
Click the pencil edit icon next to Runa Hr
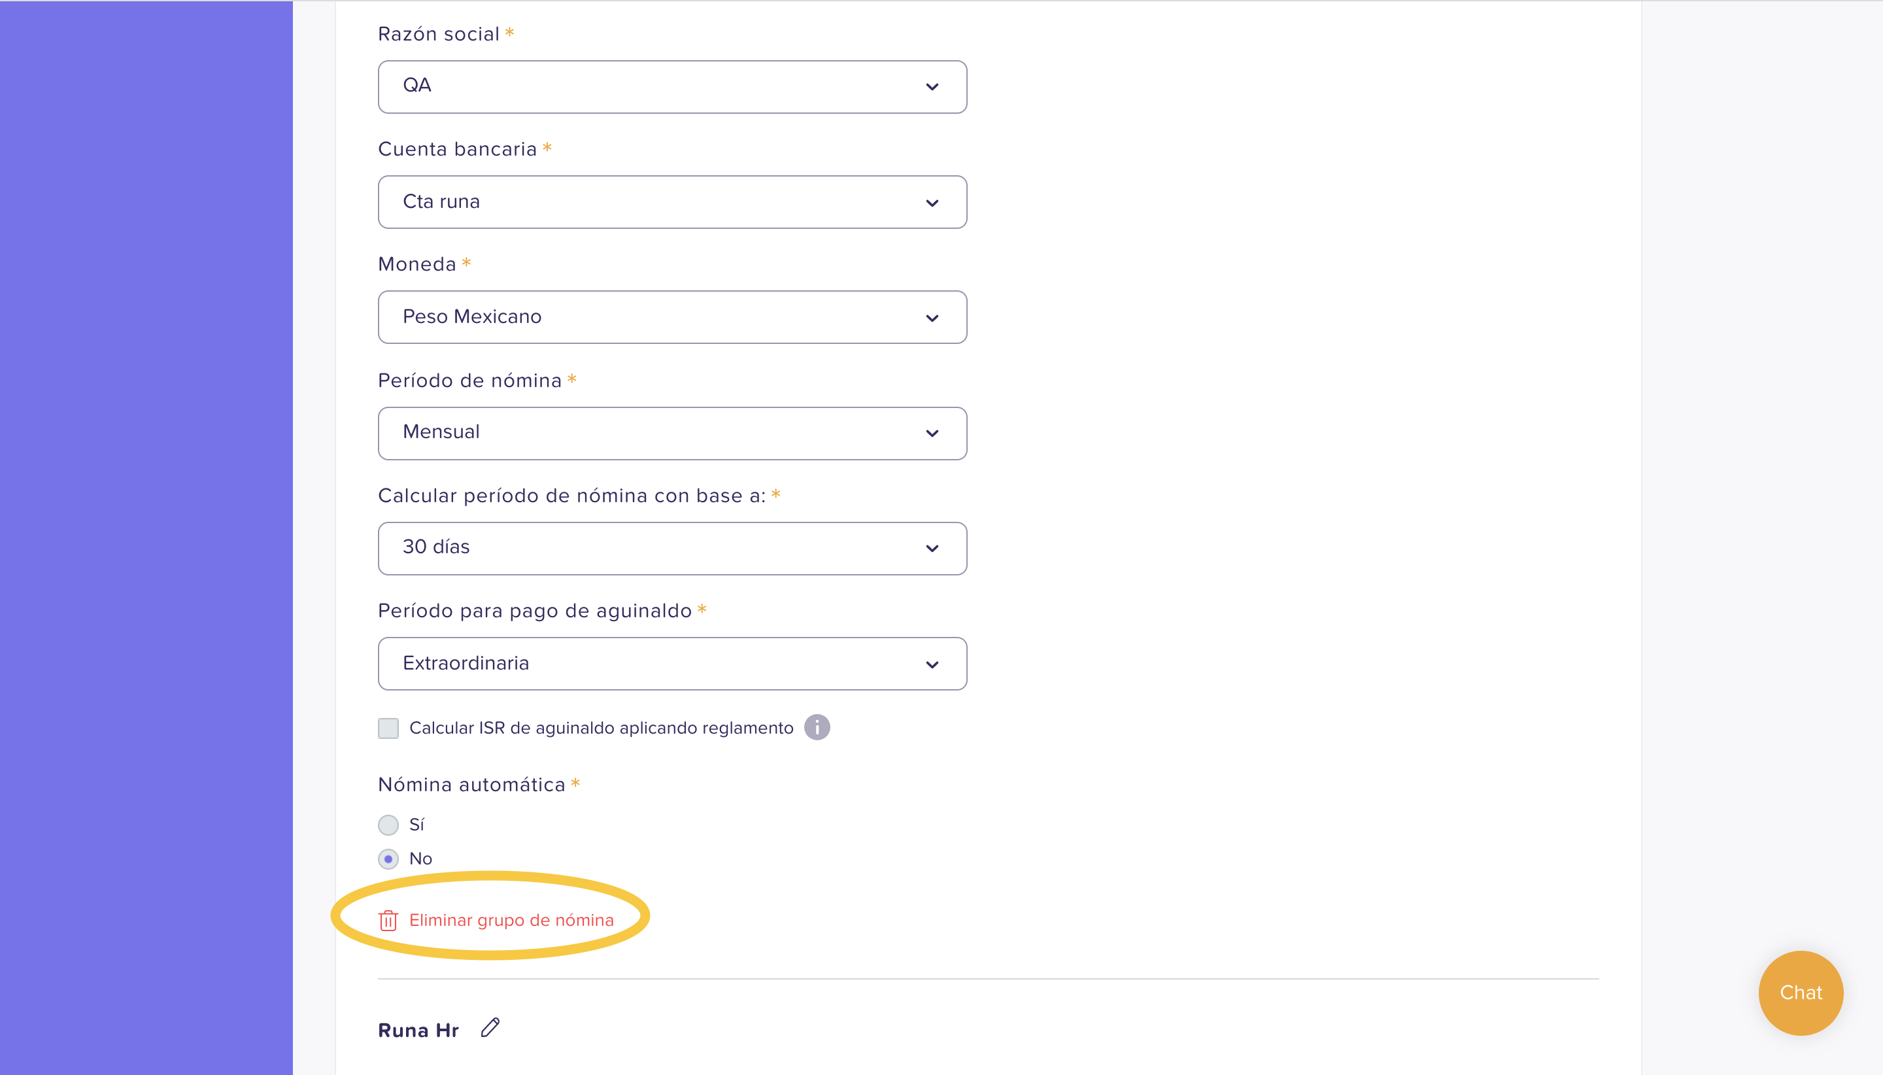490,1028
